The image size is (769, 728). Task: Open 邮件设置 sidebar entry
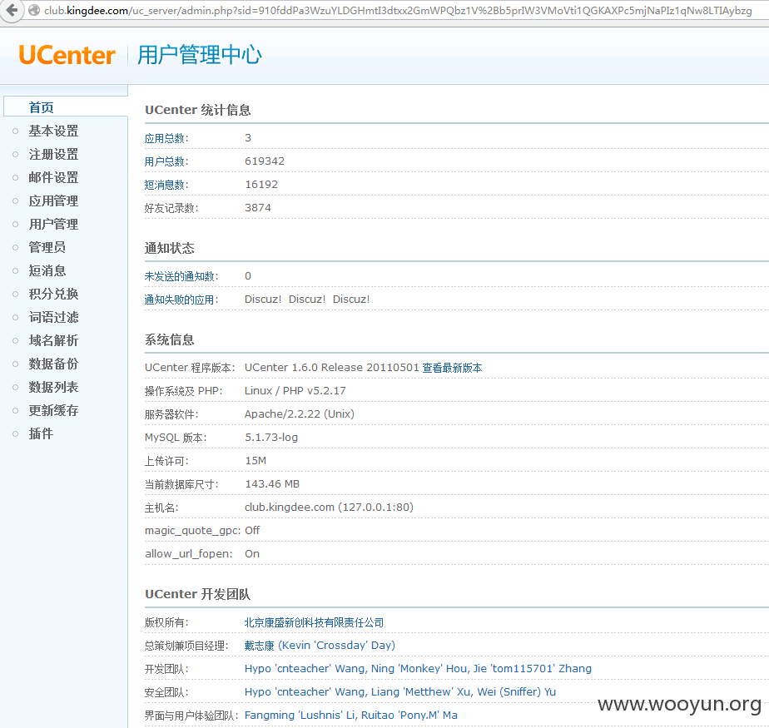click(53, 177)
